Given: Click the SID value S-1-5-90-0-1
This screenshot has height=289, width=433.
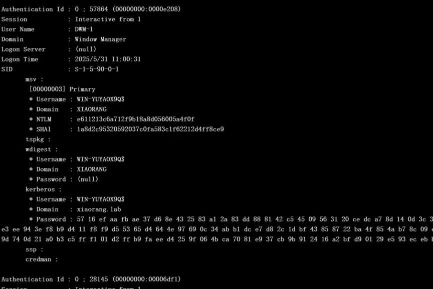Looking at the screenshot, I should click(x=97, y=69).
